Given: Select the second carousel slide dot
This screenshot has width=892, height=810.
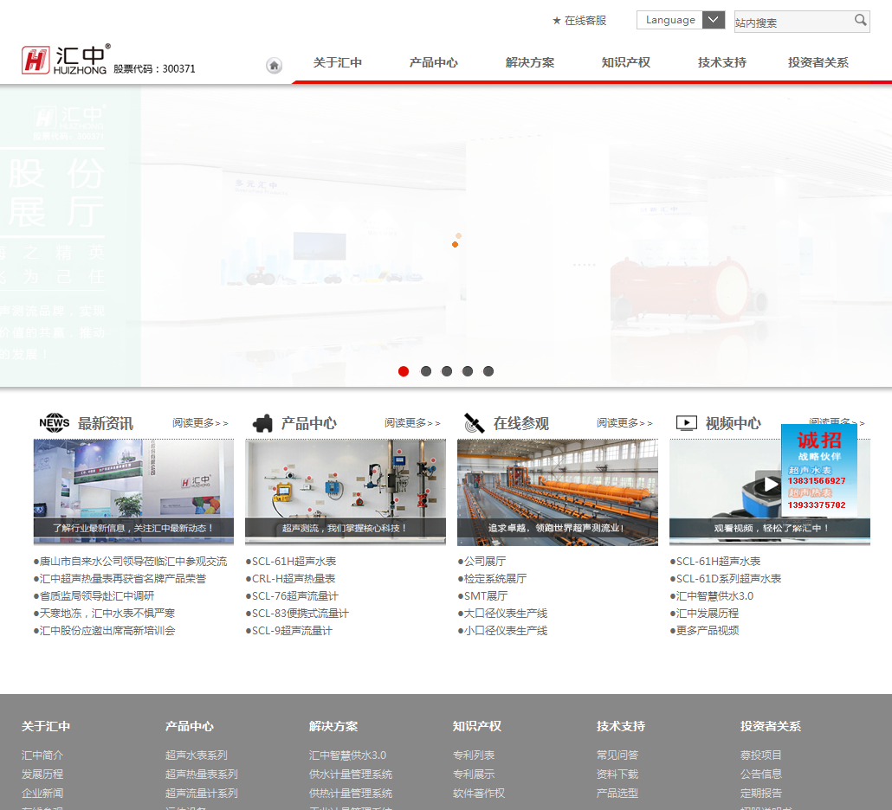Looking at the screenshot, I should pyautogui.click(x=425, y=371).
